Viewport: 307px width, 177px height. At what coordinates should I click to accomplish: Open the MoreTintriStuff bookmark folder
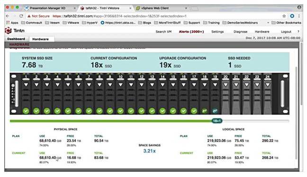click(167, 23)
